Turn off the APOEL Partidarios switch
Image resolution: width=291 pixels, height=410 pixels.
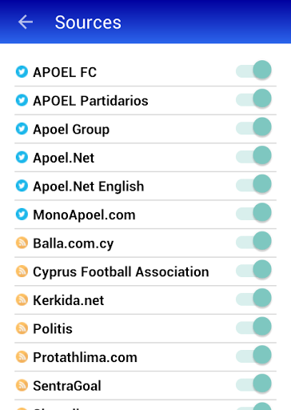253,98
